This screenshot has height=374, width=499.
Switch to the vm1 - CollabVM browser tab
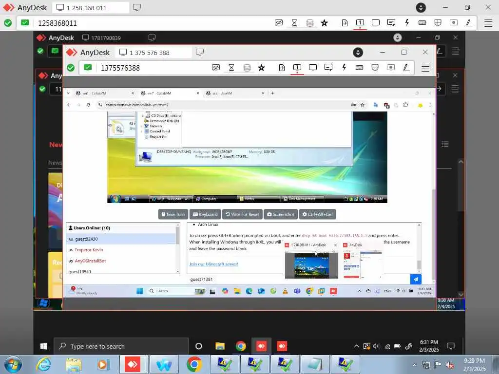[105, 93]
